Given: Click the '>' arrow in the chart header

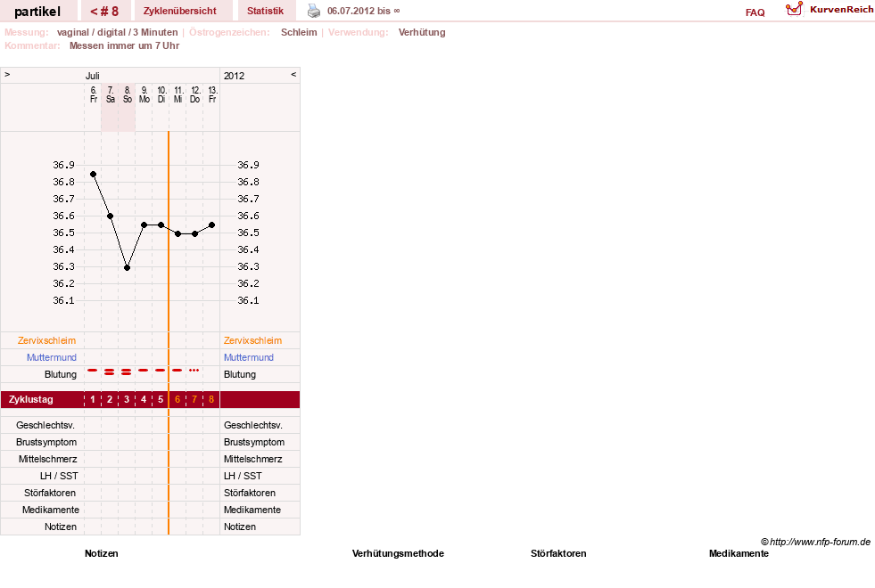Looking at the screenshot, I should point(7,74).
